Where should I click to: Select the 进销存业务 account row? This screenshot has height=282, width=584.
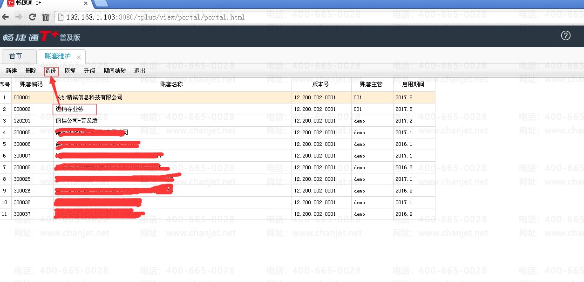(x=217, y=109)
